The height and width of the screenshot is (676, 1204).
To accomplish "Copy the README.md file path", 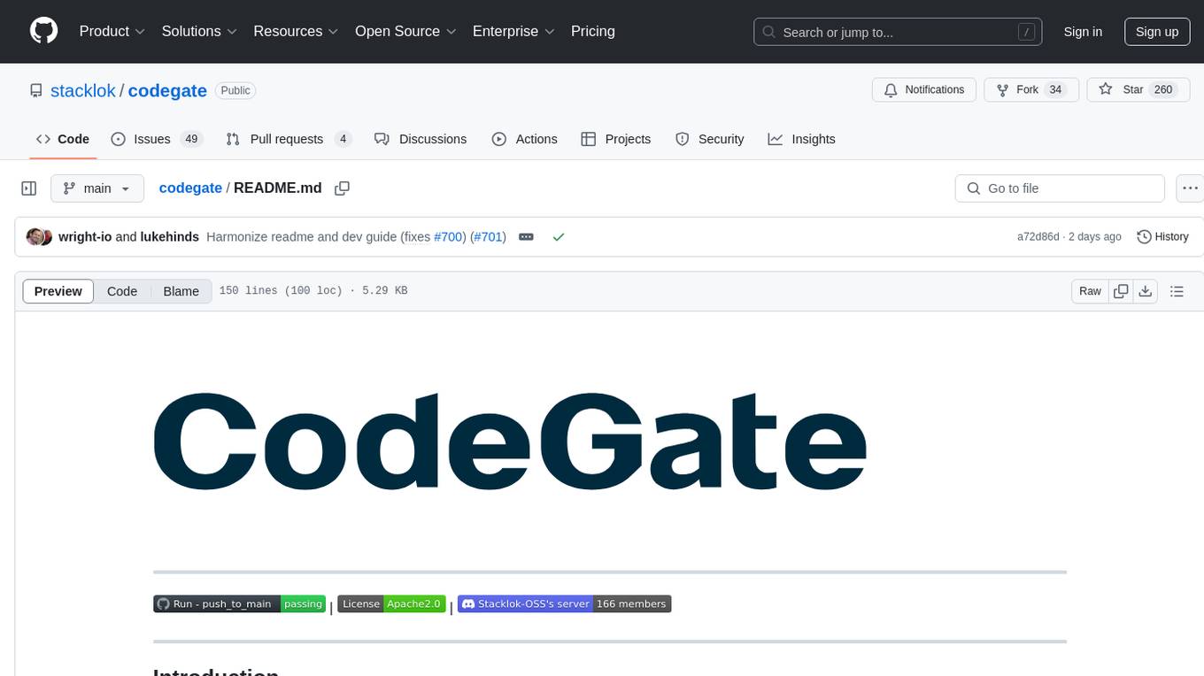I will 343,188.
